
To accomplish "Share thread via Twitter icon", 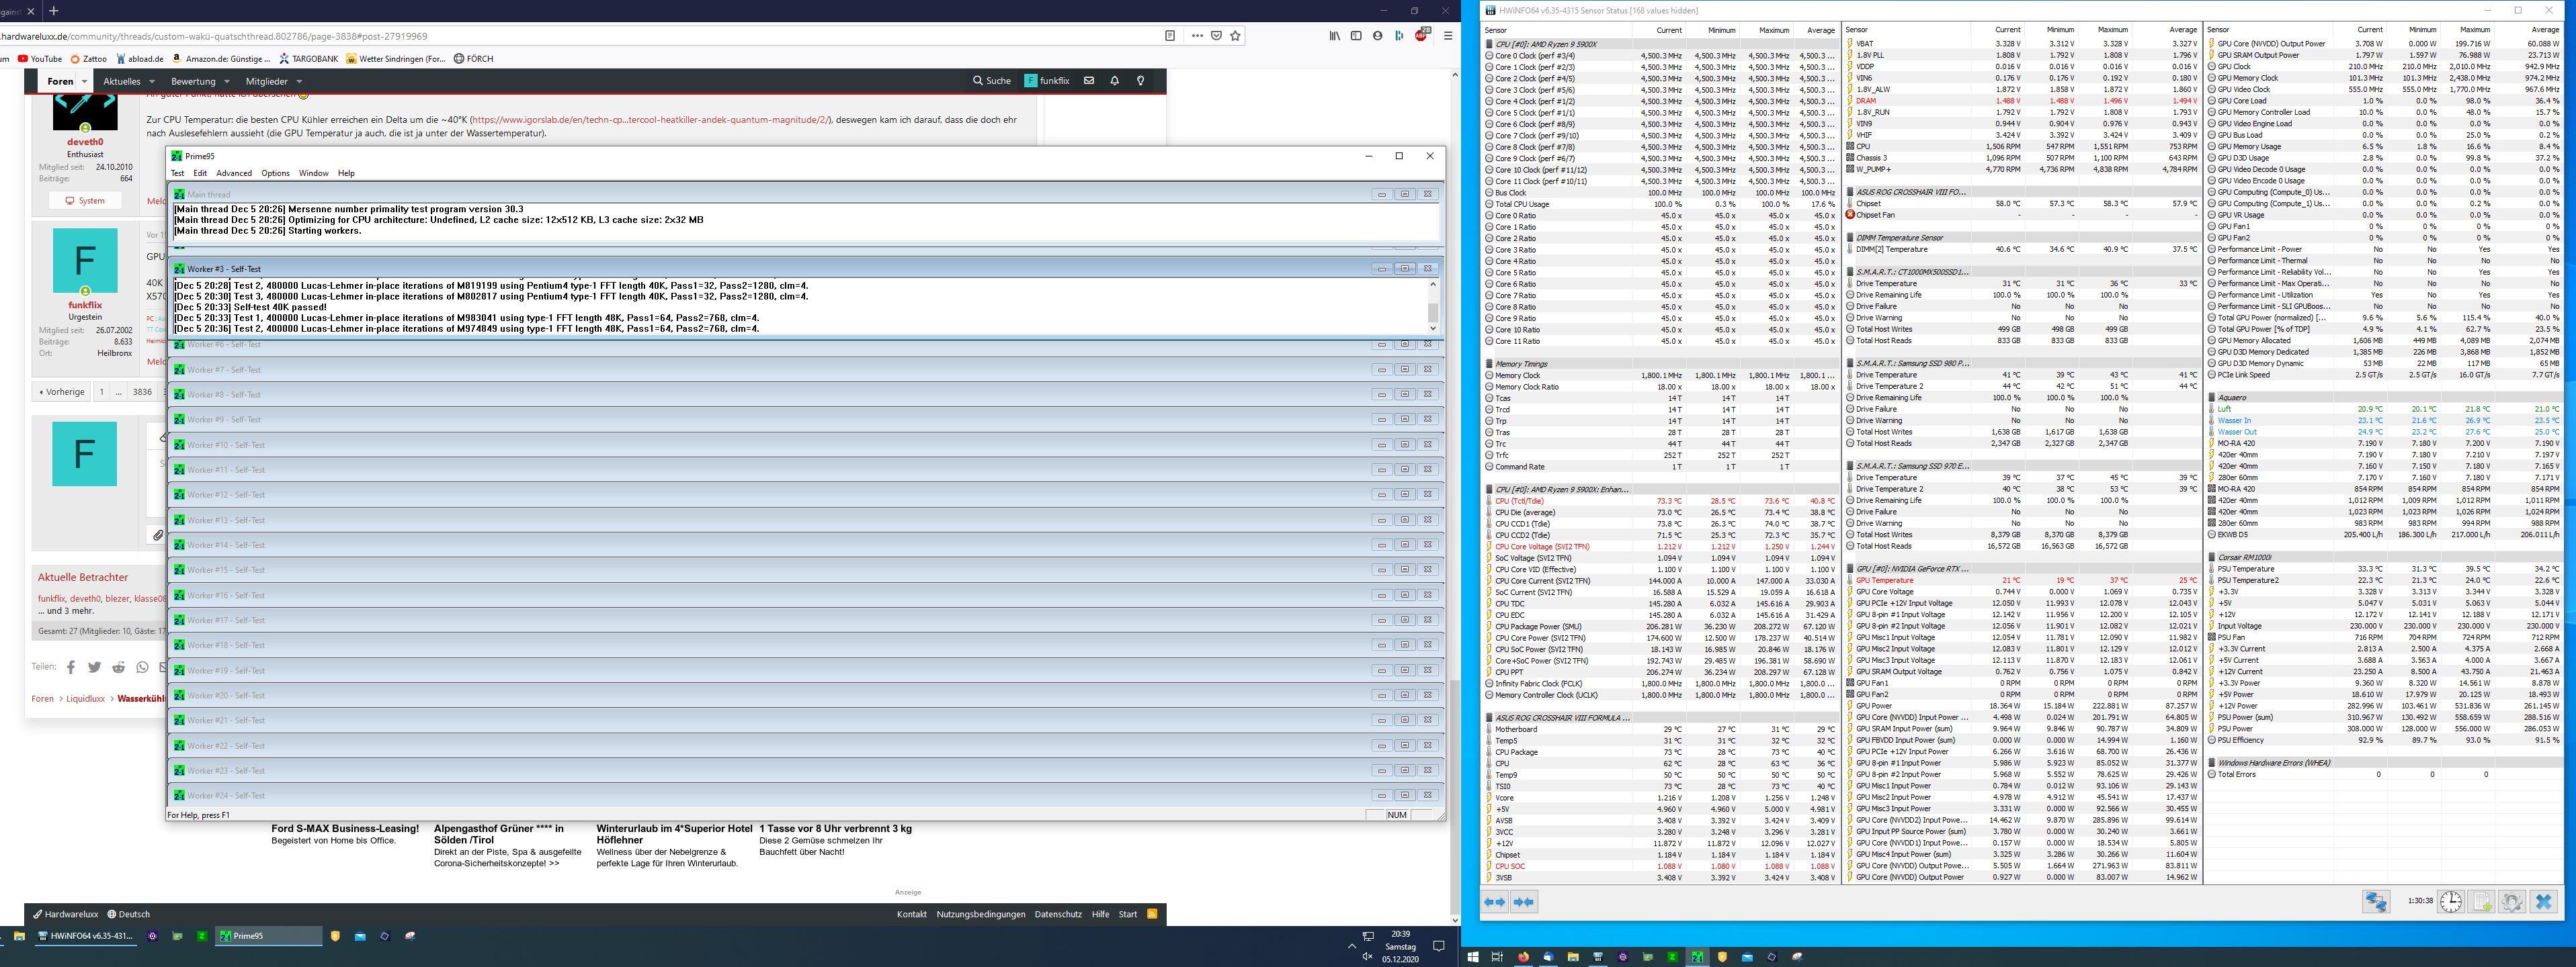I will [94, 667].
